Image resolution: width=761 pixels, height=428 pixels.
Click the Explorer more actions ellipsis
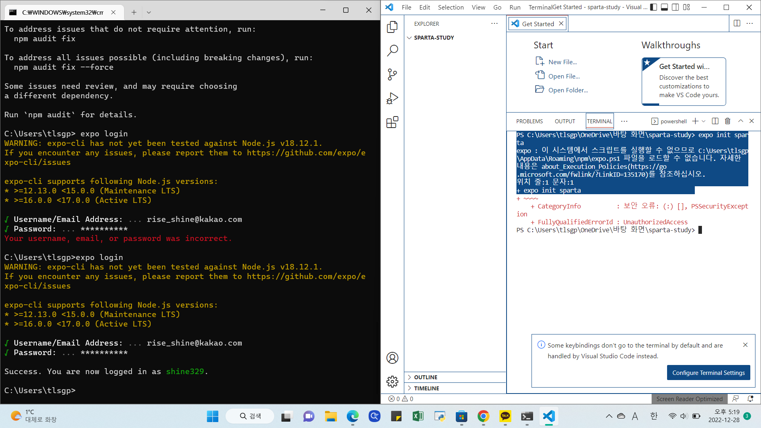click(x=494, y=23)
